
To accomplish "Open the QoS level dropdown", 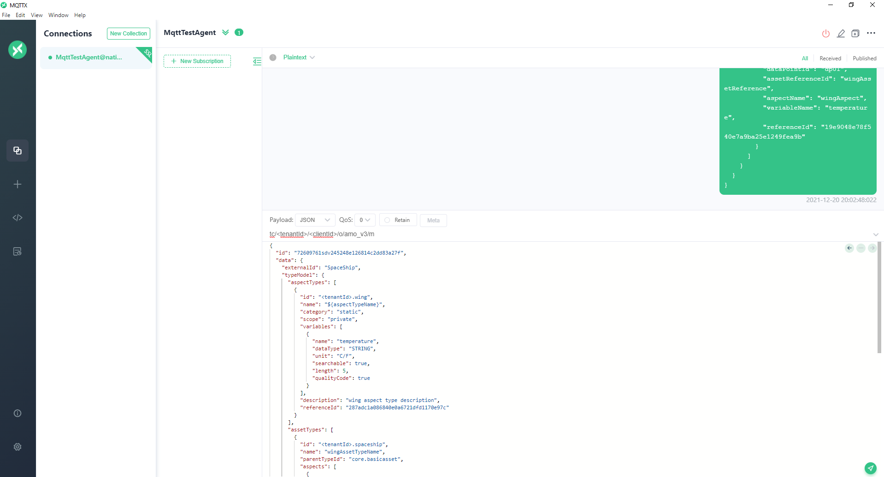I will [365, 220].
